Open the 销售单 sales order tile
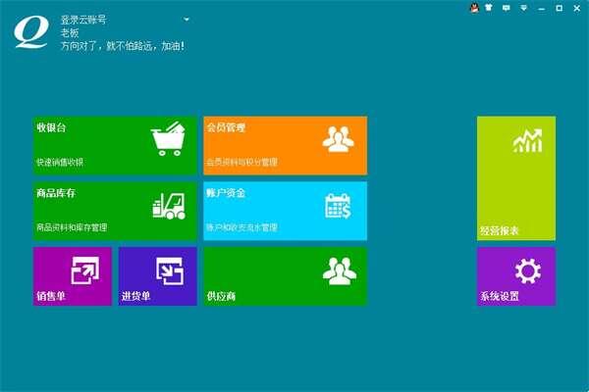The image size is (589, 392). [73, 275]
